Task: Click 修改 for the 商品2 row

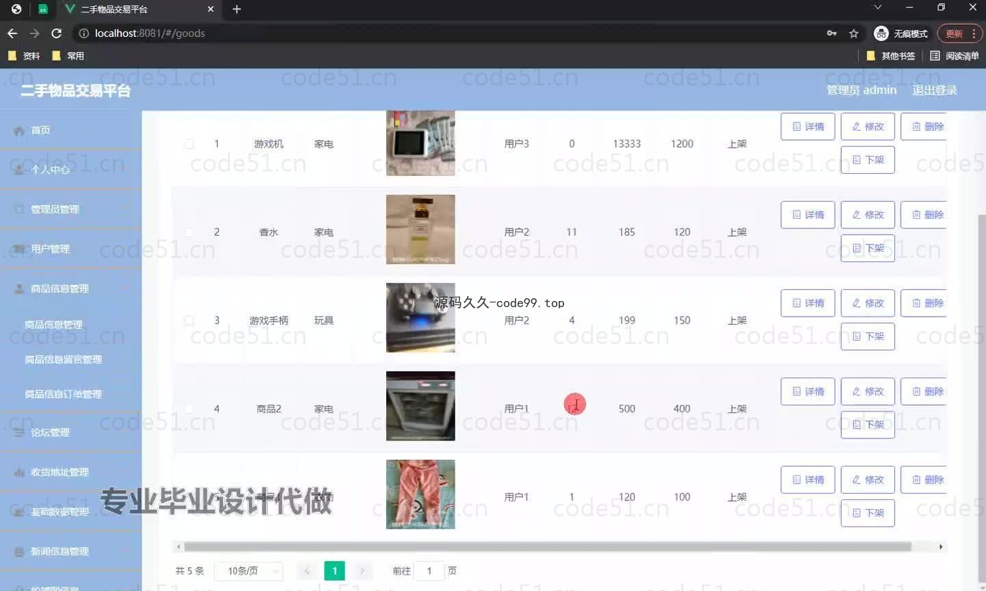Action: click(868, 391)
